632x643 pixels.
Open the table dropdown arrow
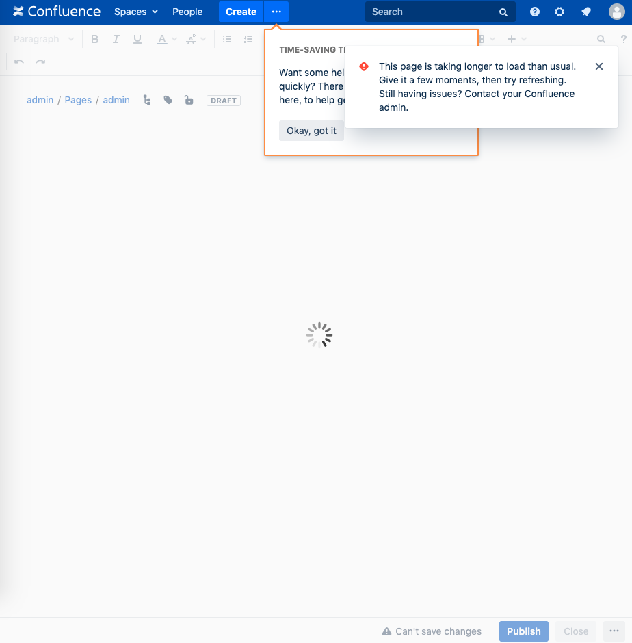(x=492, y=39)
